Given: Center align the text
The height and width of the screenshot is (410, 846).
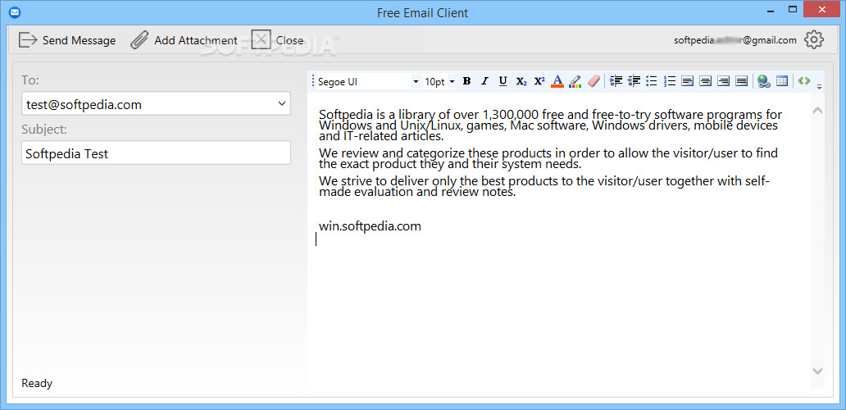Looking at the screenshot, I should pyautogui.click(x=706, y=81).
